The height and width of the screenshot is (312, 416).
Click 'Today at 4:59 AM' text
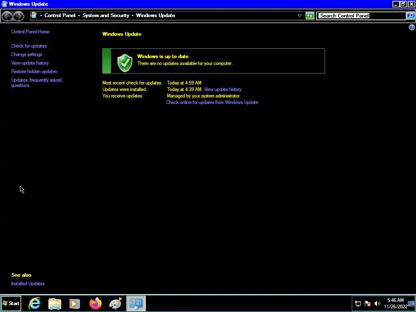pos(184,83)
